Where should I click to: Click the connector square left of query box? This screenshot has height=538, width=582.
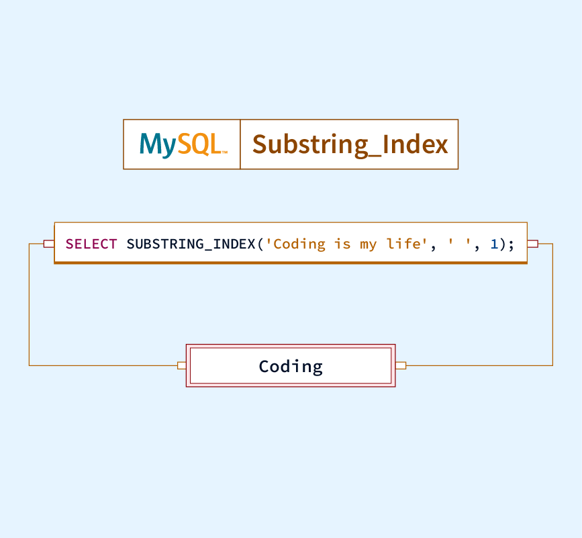(x=48, y=243)
